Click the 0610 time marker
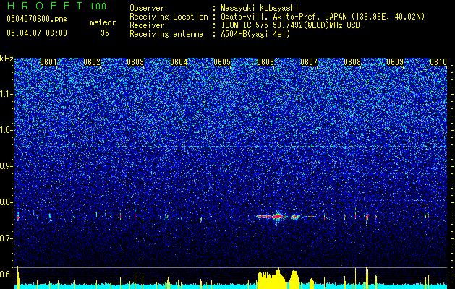 (438, 62)
